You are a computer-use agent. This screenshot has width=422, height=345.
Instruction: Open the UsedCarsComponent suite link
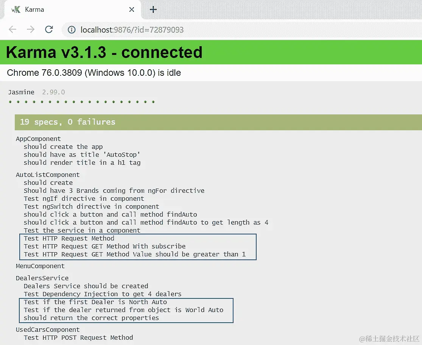pyautogui.click(x=48, y=329)
